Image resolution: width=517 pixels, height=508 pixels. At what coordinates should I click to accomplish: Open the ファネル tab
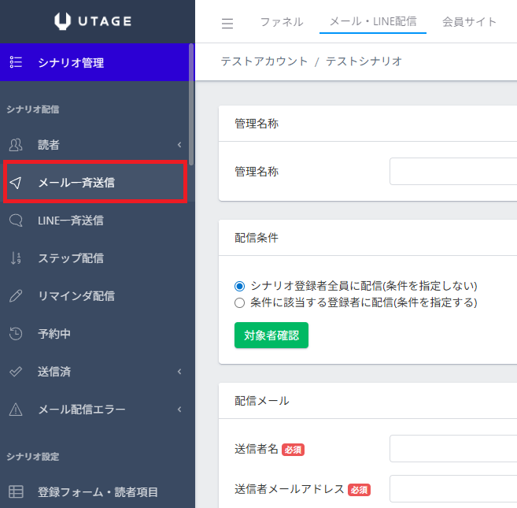tap(282, 22)
